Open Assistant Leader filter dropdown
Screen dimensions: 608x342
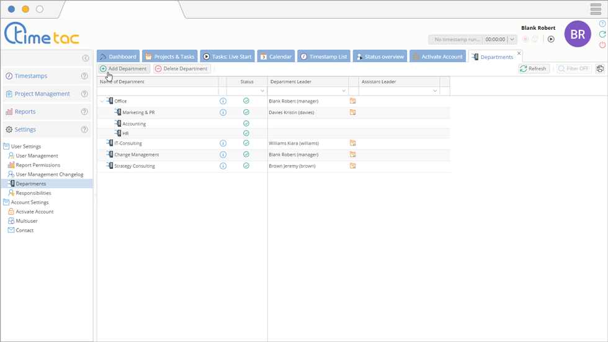(x=435, y=91)
